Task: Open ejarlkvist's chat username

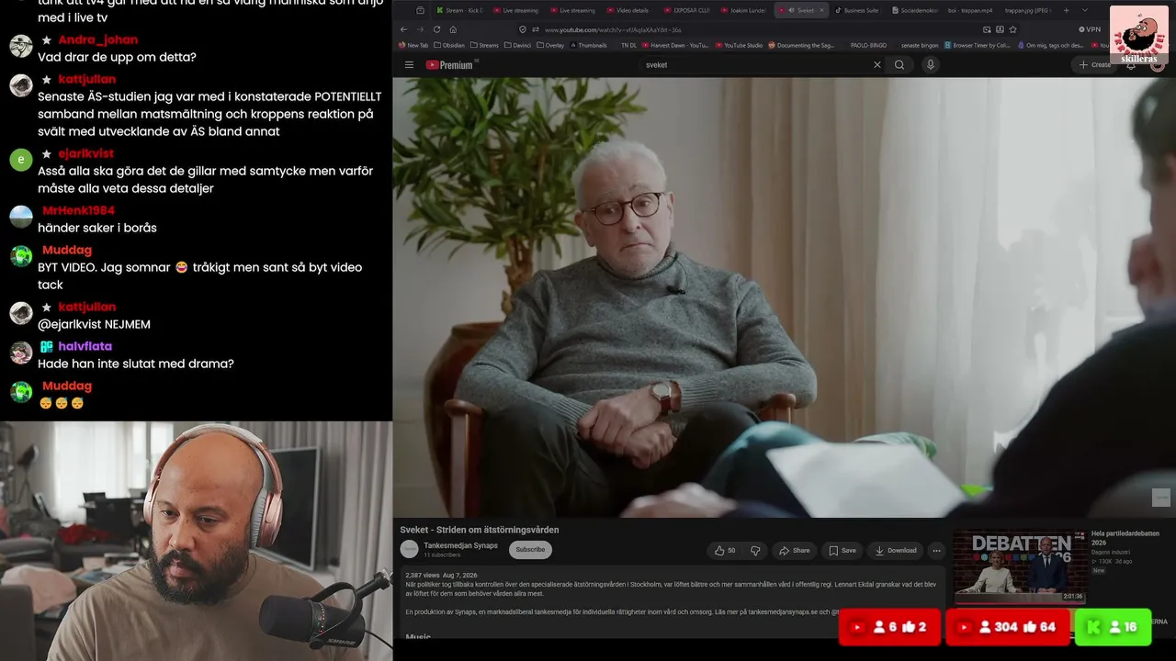Action: tap(85, 153)
